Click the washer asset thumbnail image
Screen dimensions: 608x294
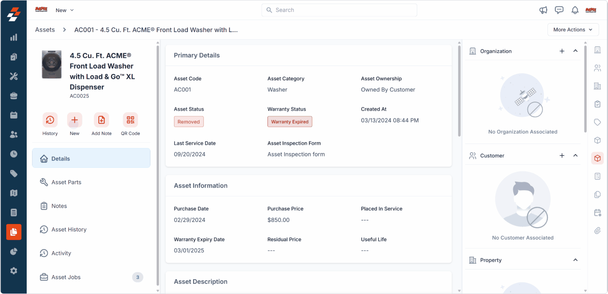point(52,65)
